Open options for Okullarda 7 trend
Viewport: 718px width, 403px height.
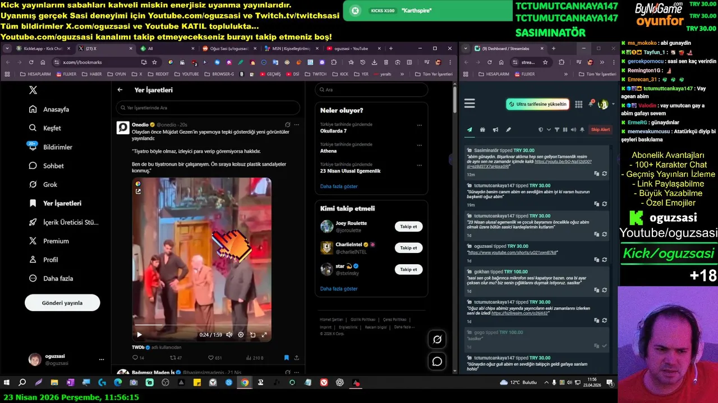tap(420, 125)
